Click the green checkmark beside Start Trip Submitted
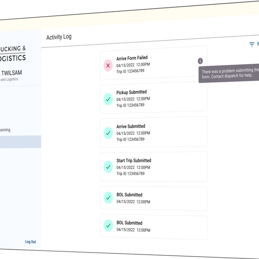This screenshot has width=259, height=259. [108, 167]
